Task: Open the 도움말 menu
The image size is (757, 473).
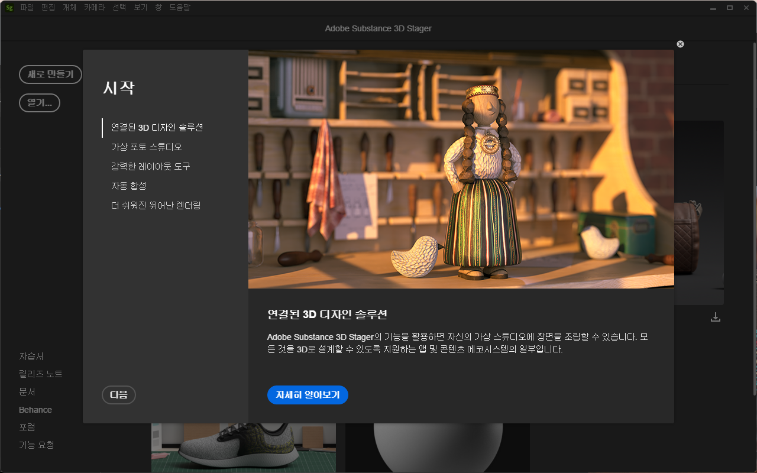Action: pos(180,8)
